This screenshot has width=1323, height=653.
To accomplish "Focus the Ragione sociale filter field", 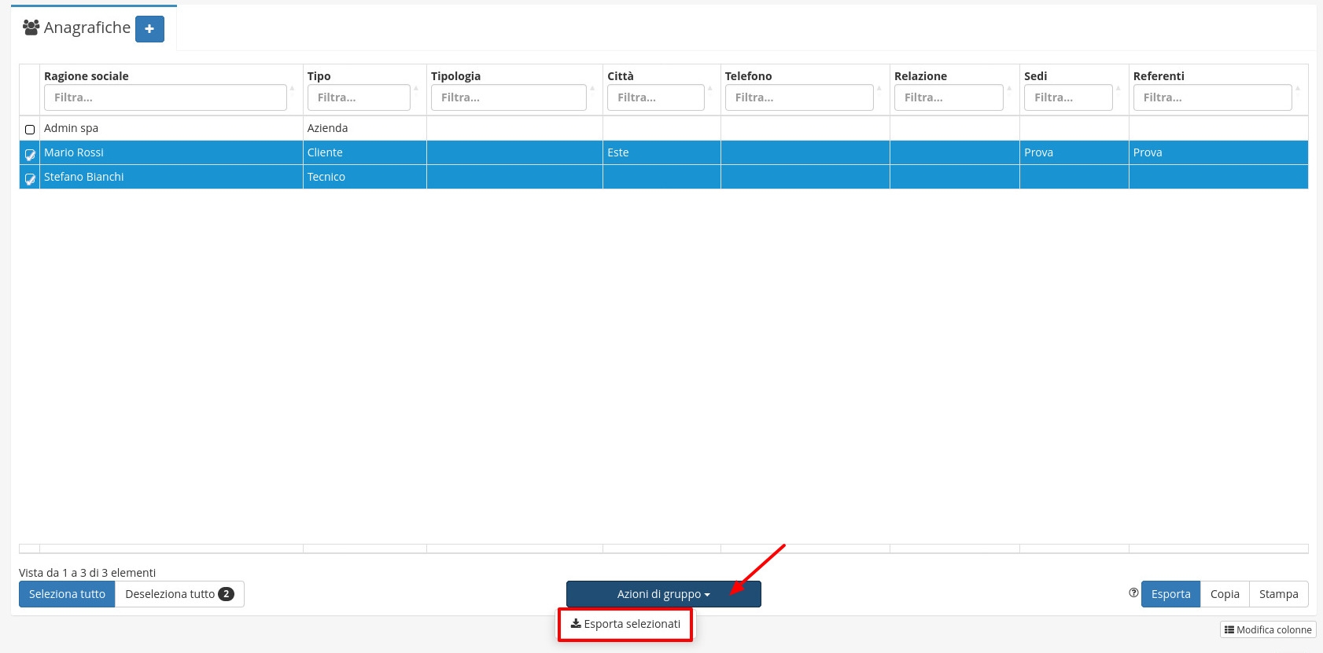I will (165, 97).
